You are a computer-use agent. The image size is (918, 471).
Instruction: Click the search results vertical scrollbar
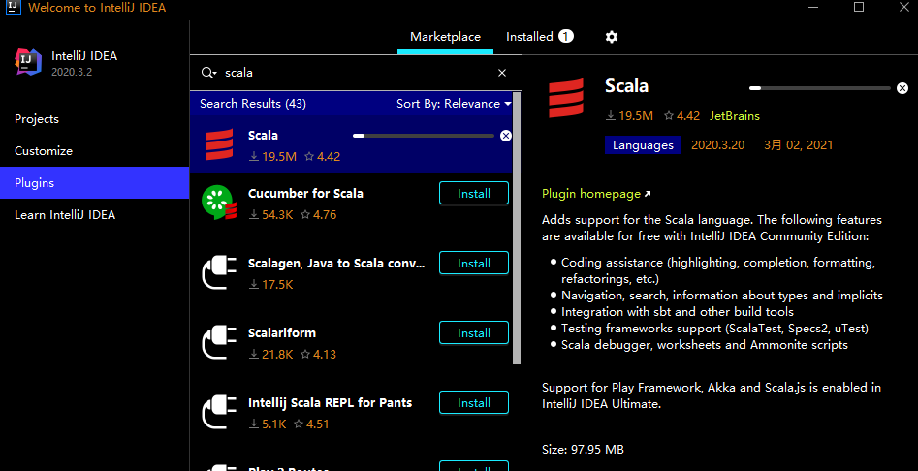[517, 228]
